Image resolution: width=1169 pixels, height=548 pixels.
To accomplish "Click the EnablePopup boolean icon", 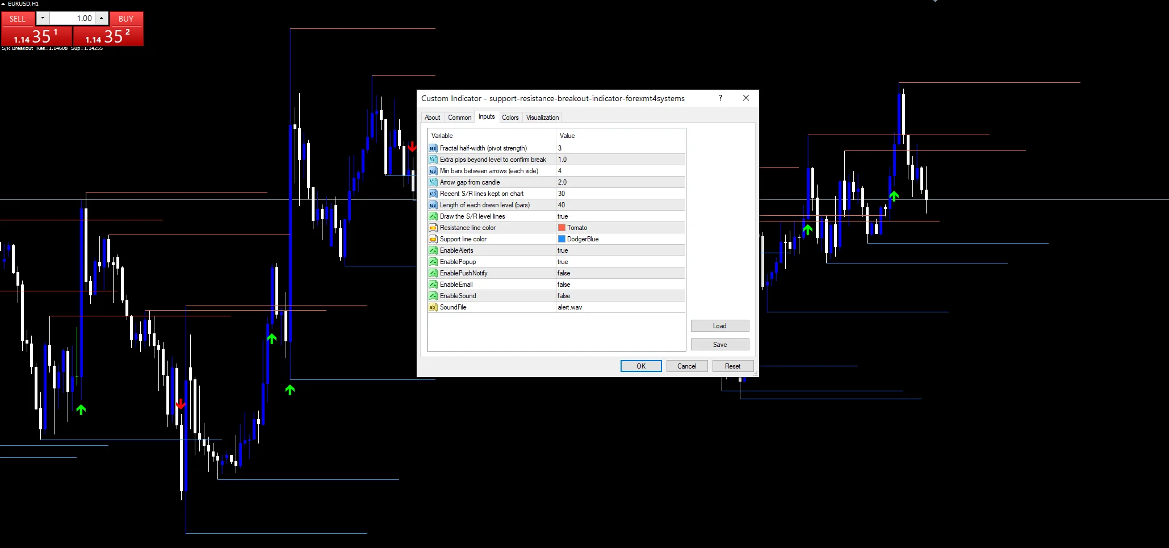I will [x=433, y=262].
